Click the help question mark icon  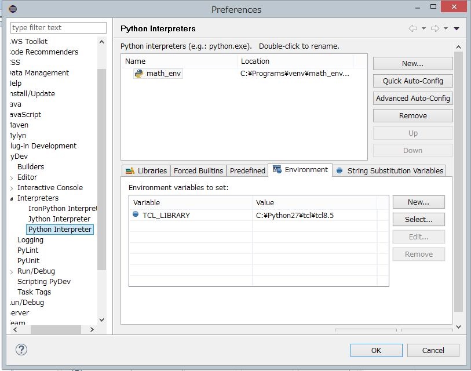click(21, 350)
